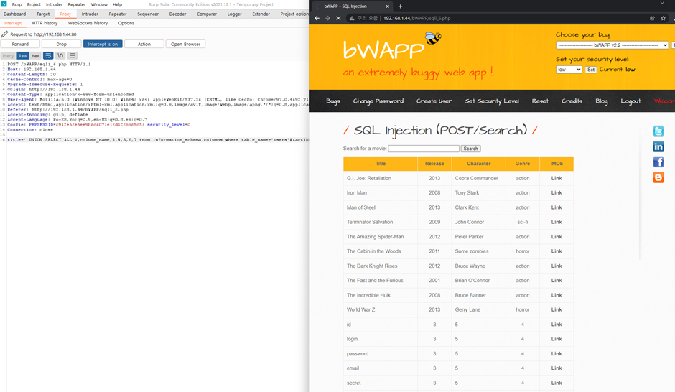Click the share icon in address bar
Screen dimensions: 675x392
(652, 18)
